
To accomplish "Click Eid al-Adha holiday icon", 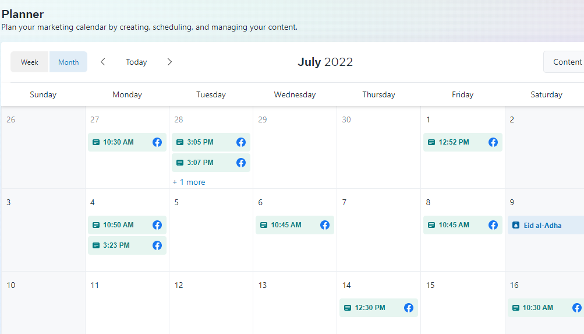I will [516, 226].
